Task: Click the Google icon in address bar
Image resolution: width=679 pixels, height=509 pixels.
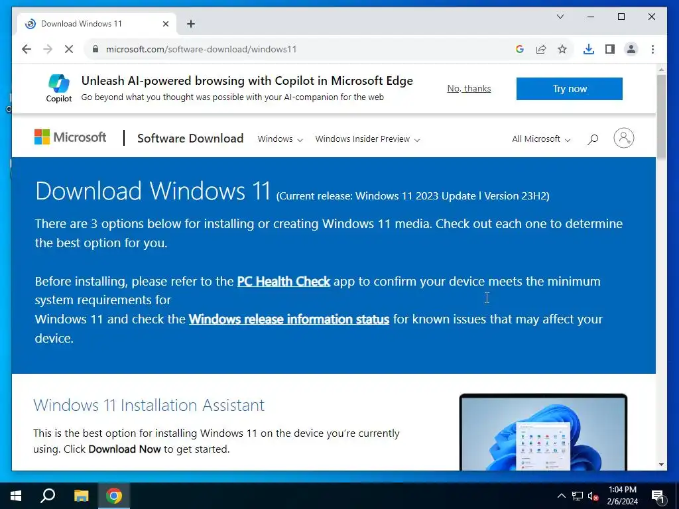Action: tap(520, 49)
